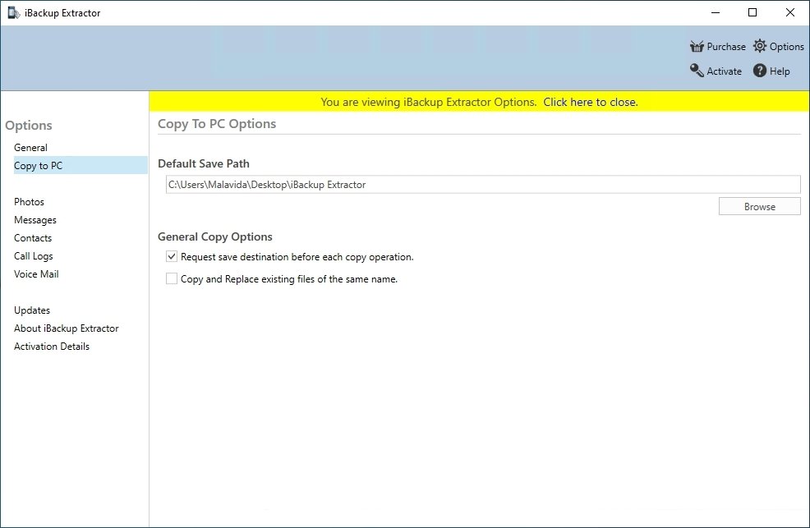Show the Contacts options
The image size is (810, 528).
coord(33,238)
